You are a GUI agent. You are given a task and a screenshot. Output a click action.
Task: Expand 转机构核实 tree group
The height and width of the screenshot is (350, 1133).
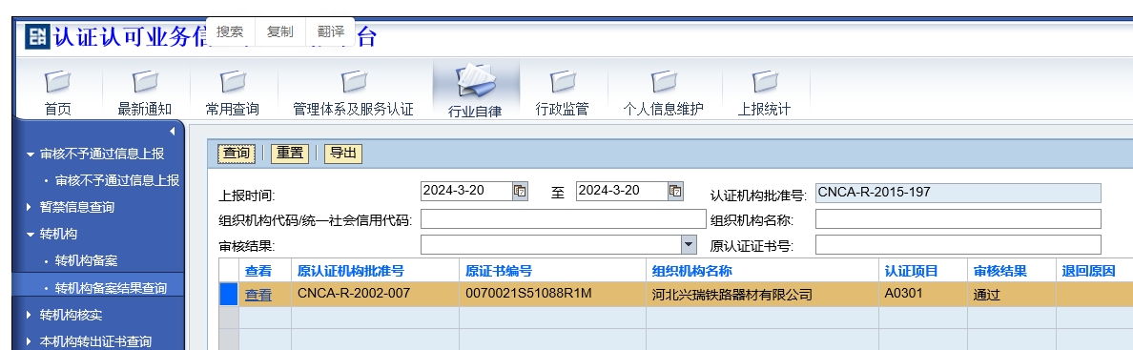[30, 316]
